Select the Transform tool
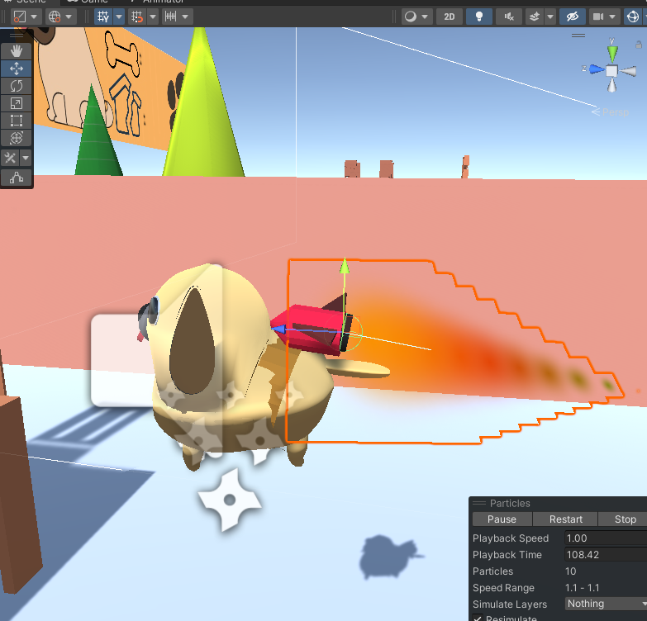This screenshot has height=621, width=647. click(x=16, y=138)
